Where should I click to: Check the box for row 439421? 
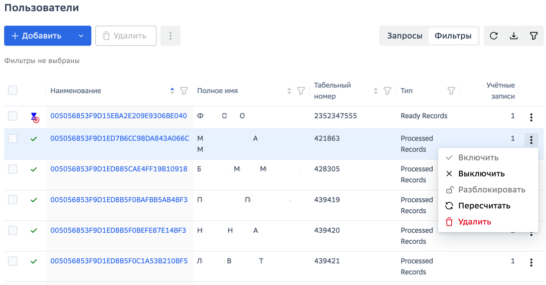[13, 261]
